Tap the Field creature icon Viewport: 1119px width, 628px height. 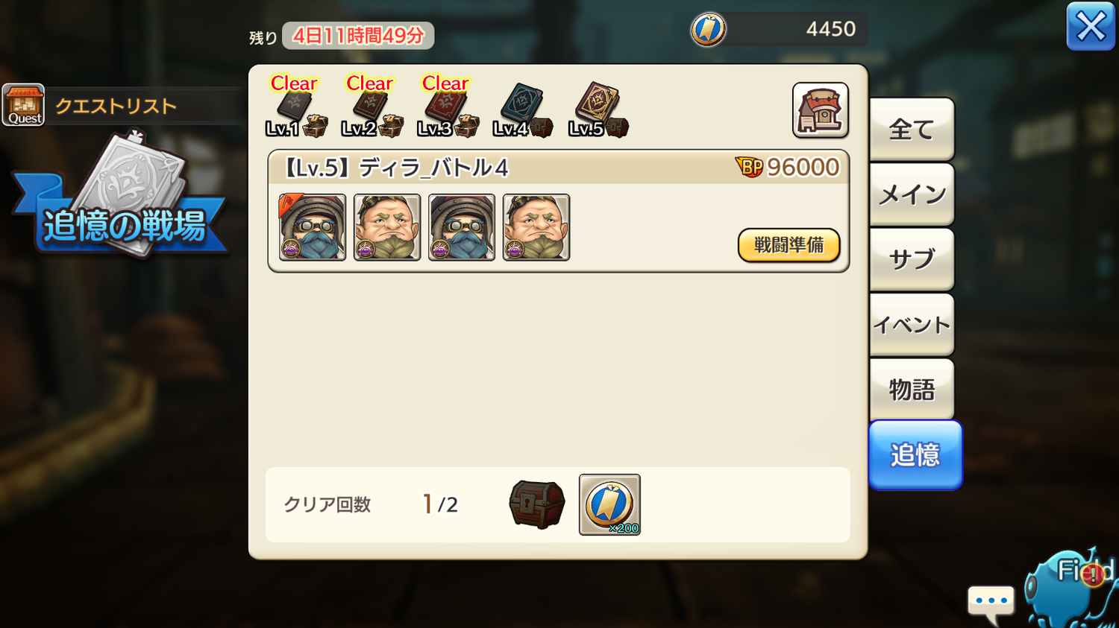pos(1071,589)
